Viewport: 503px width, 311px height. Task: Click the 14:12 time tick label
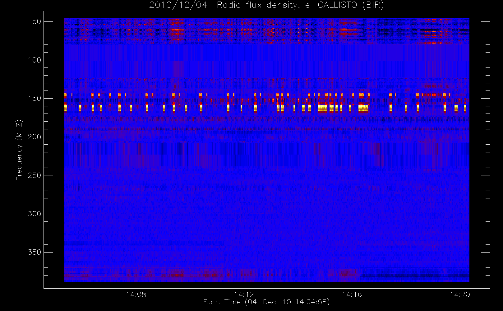[244, 295]
